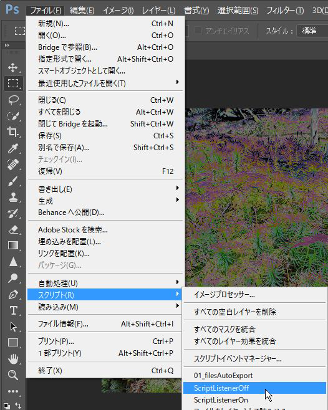The height and width of the screenshot is (410, 328).
Task: Select the Rectangle shape tool
Action: [x=13, y=342]
